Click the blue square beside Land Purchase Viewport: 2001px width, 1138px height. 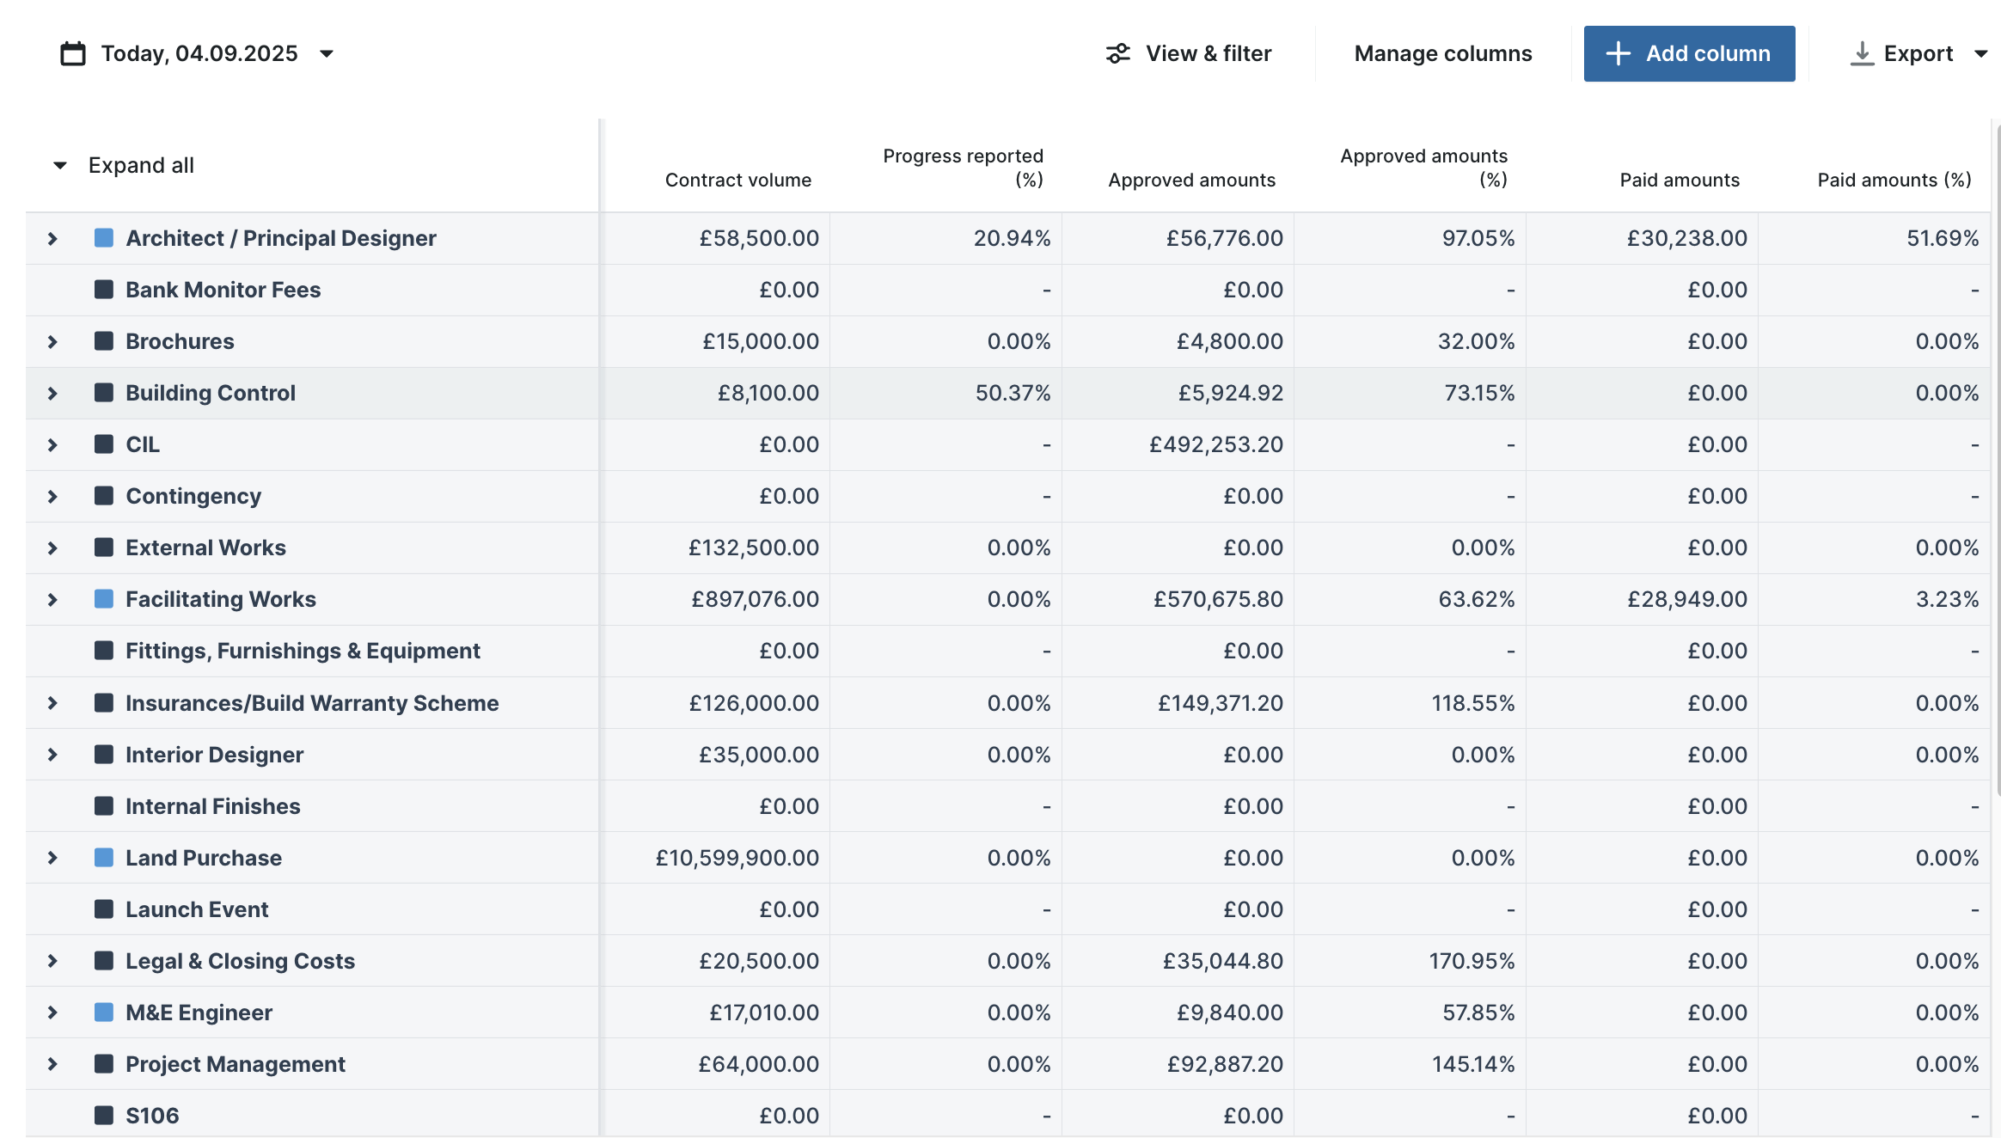(104, 858)
